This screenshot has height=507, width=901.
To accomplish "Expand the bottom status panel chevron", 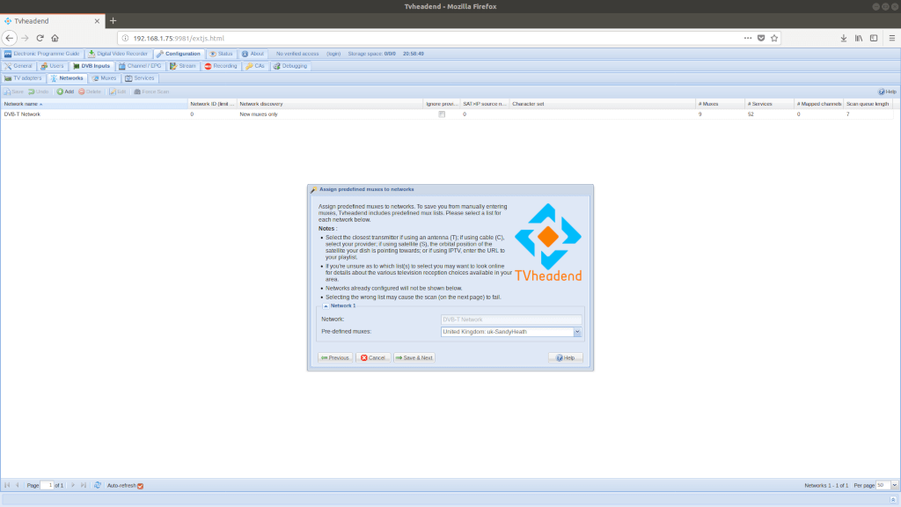I will point(891,499).
